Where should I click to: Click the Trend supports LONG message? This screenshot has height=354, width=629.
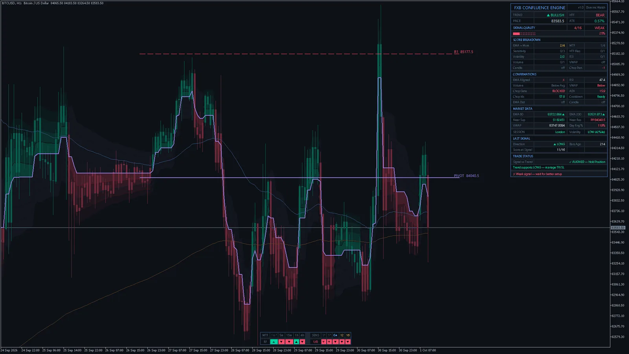click(x=538, y=168)
